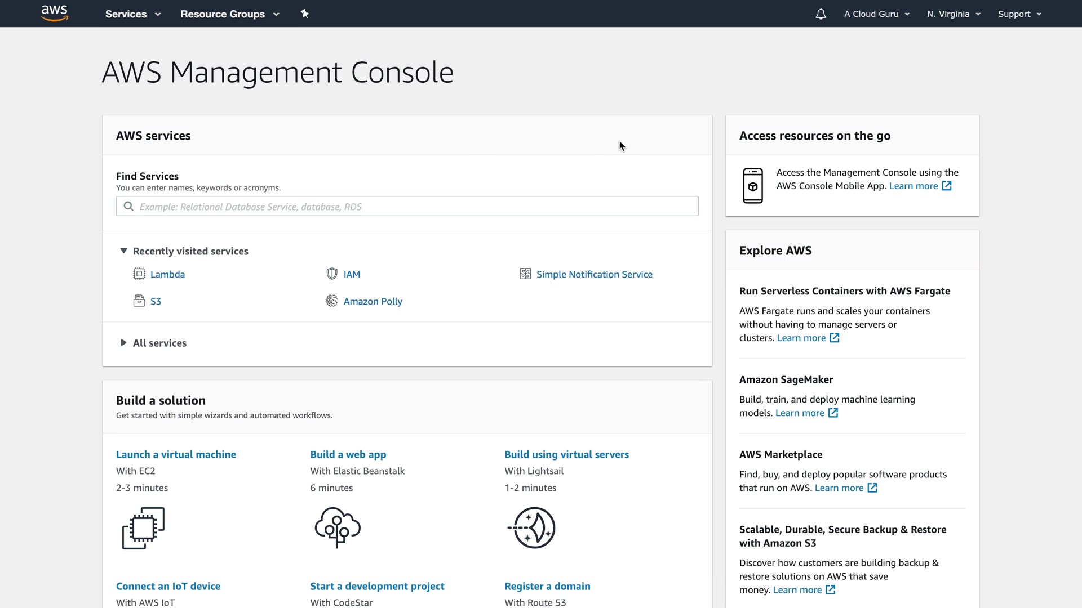
Task: Click the Find Services search field
Action: click(x=407, y=207)
